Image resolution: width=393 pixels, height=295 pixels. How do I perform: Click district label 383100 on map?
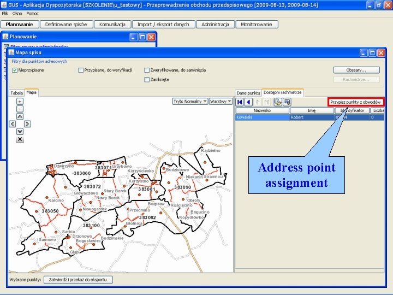(x=91, y=225)
